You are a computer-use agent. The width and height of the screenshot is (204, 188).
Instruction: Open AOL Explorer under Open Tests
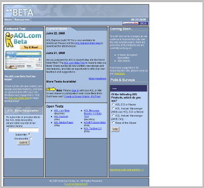coord(61,117)
